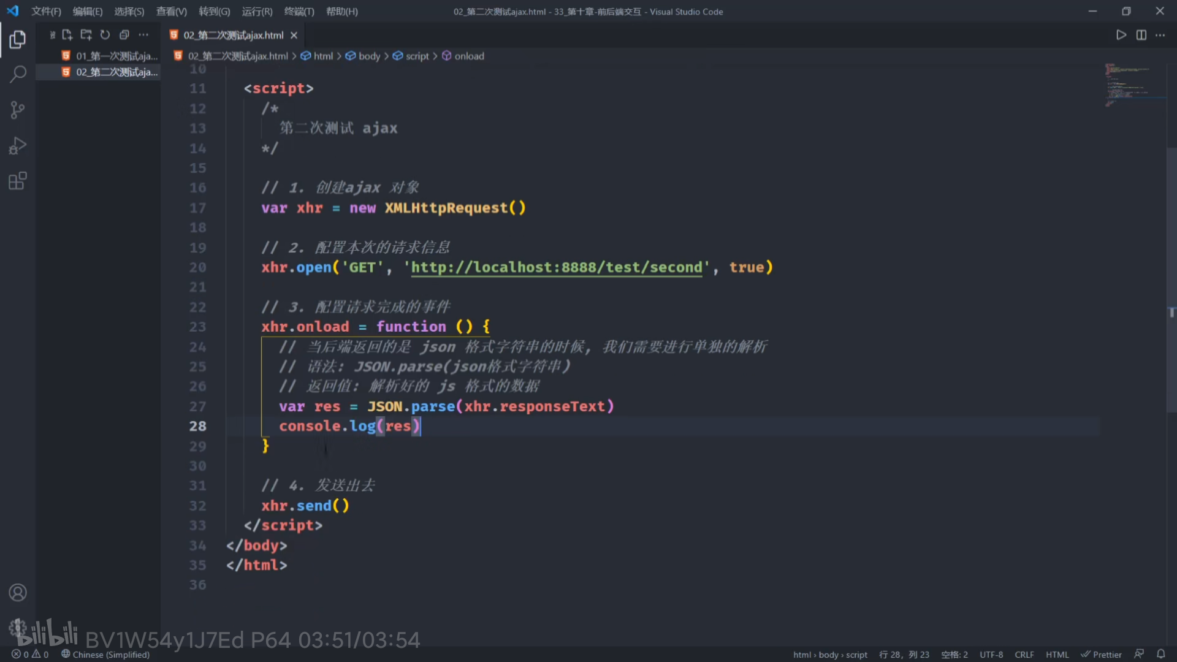
Task: Click the New Folder icon in explorer
Action: [x=86, y=35]
